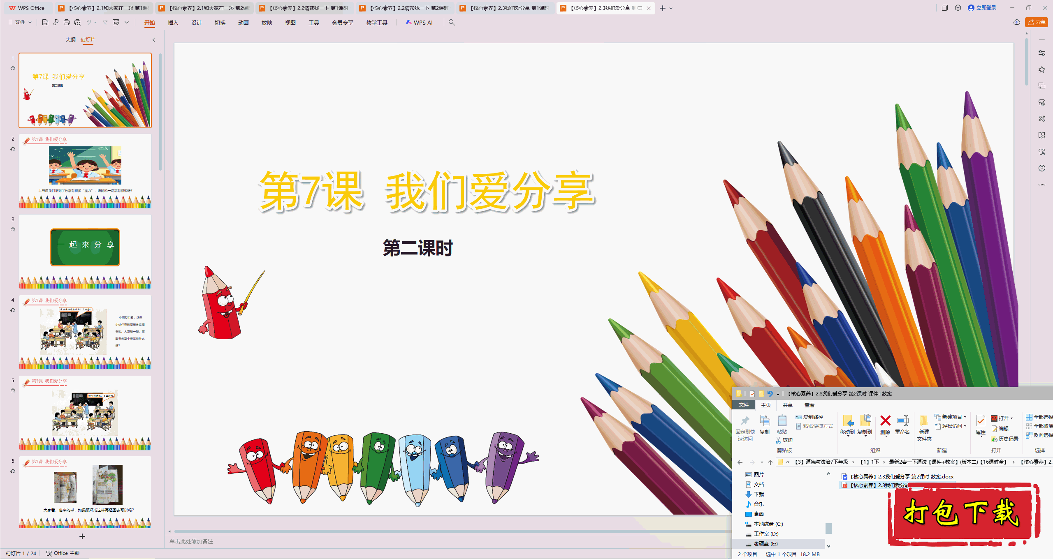
Task: Click the cloud sync icon near Share button
Action: [1017, 22]
